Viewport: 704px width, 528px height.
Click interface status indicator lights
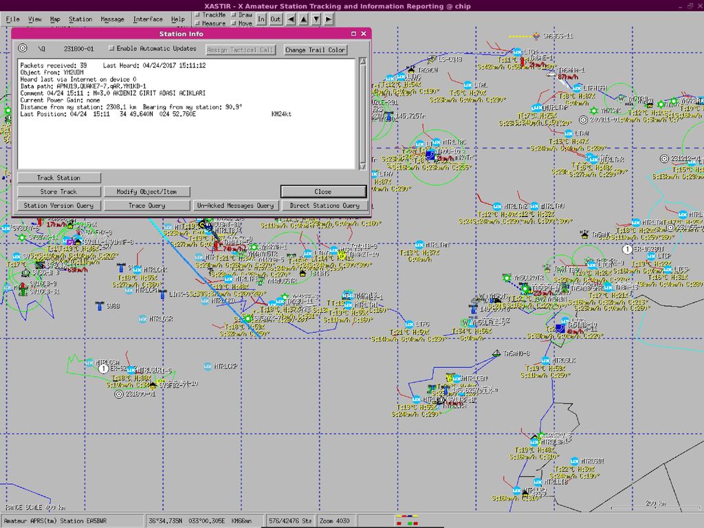[408, 520]
